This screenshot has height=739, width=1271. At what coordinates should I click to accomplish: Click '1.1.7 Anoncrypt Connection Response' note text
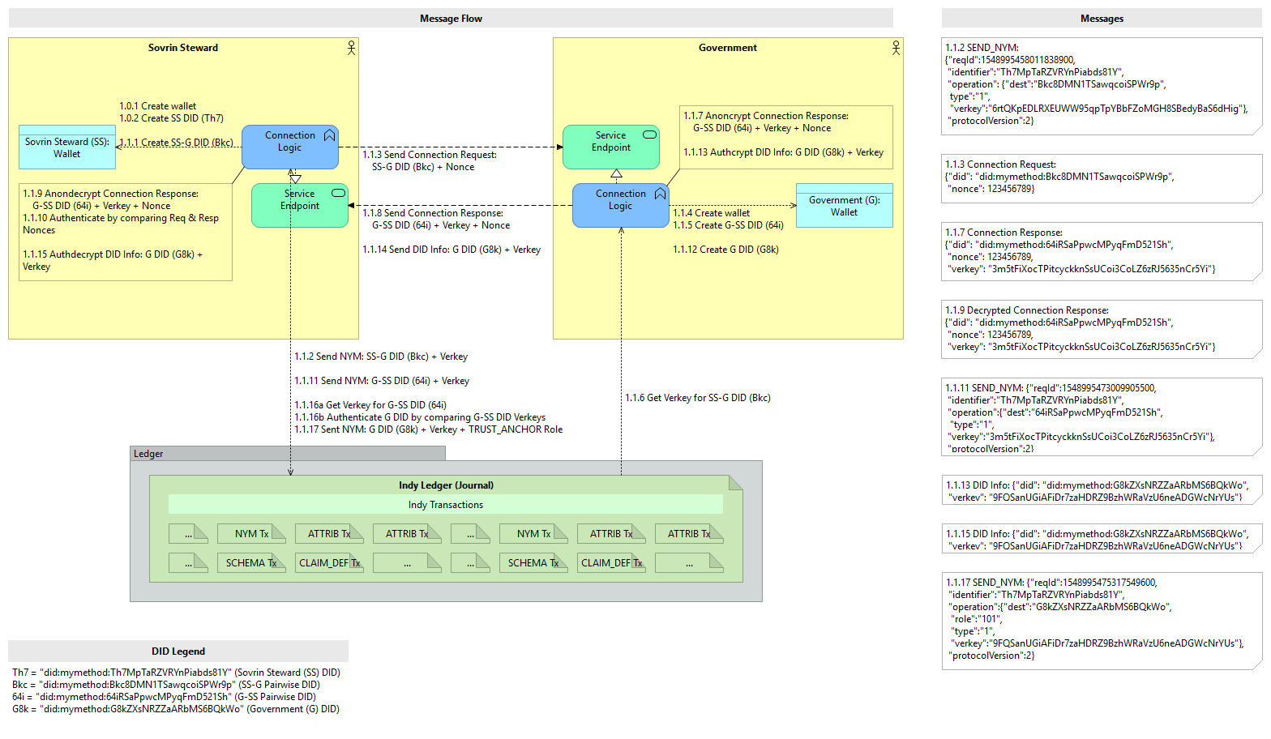(766, 116)
